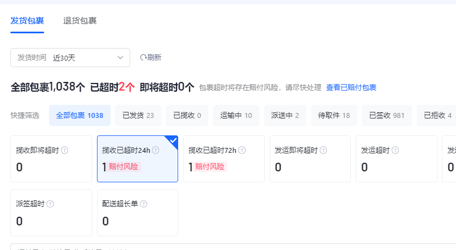456x250 pixels.
Task: Click 赔付风险 tag in 24h card
Action: tap(124, 166)
